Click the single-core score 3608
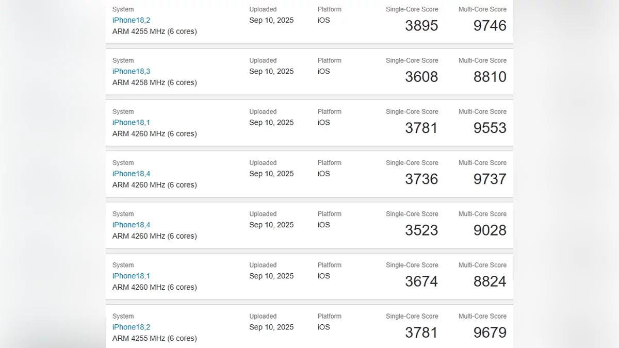 421,77
